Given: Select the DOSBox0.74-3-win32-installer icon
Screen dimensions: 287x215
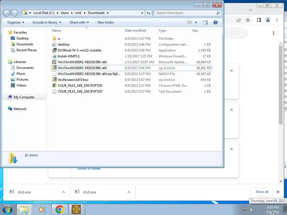Looking at the screenshot, I should [x=54, y=50].
